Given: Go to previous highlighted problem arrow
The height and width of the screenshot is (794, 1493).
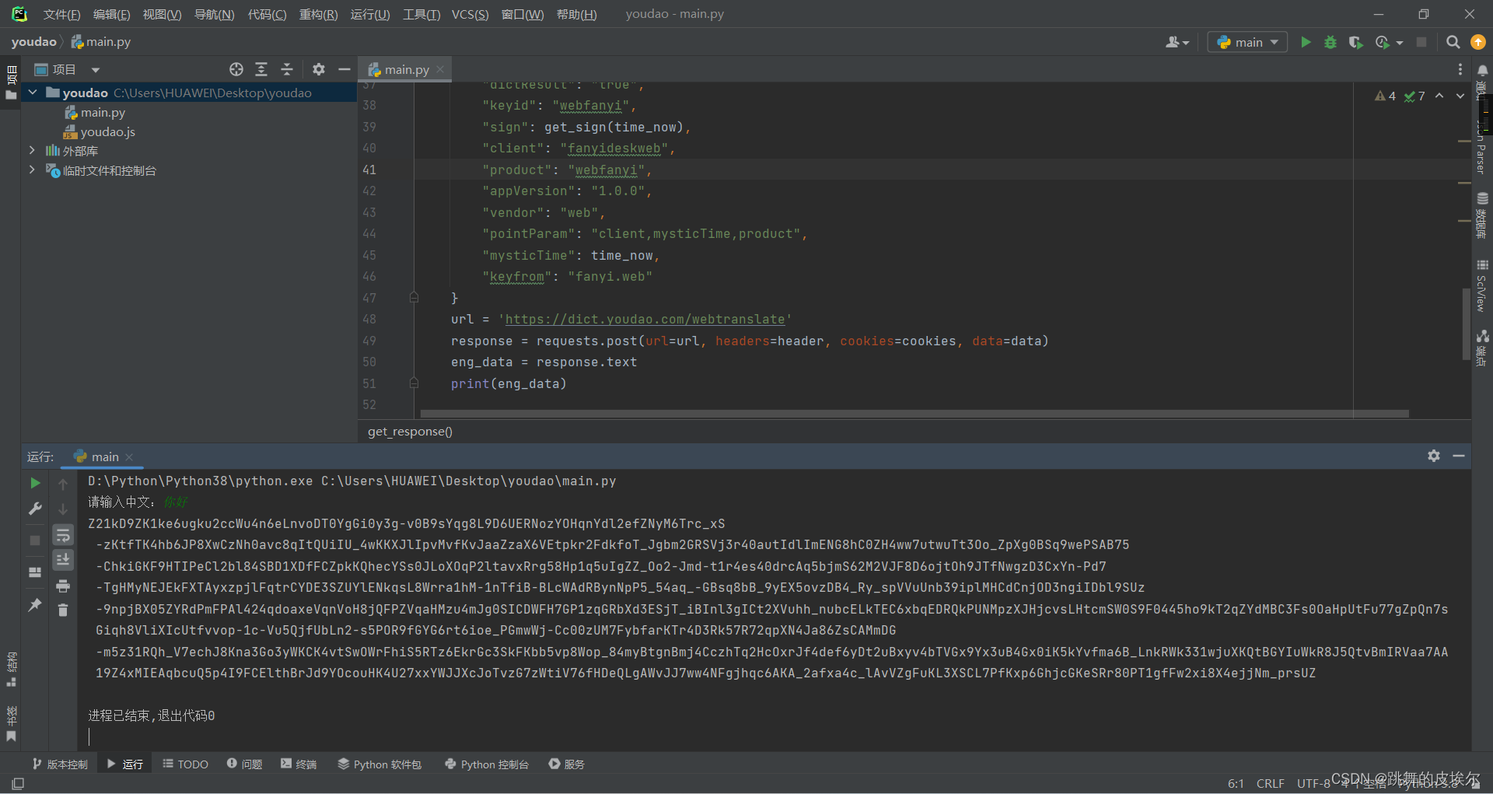Looking at the screenshot, I should [x=1439, y=96].
